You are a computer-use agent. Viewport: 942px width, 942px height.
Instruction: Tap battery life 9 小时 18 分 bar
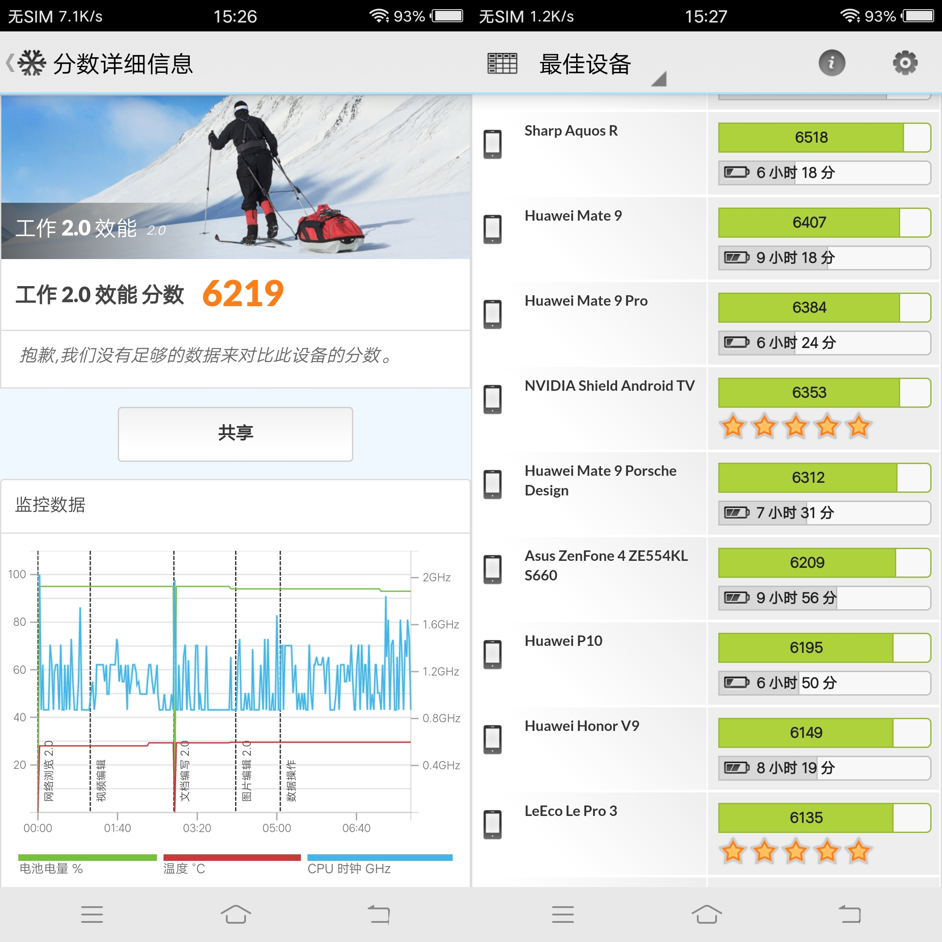(824, 257)
